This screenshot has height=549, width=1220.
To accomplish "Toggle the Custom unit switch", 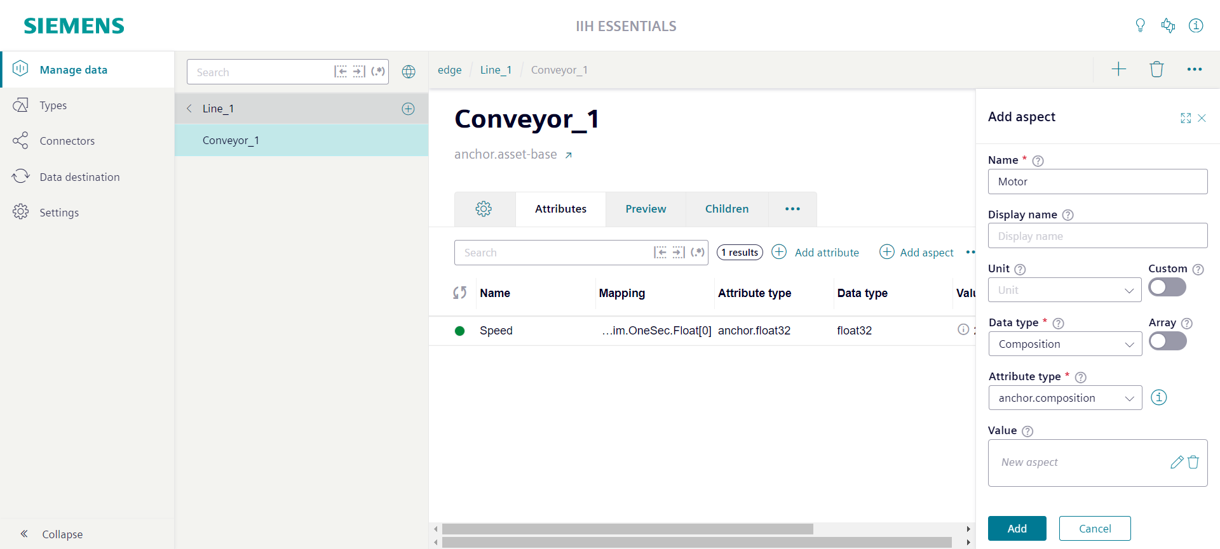I will tap(1167, 287).
